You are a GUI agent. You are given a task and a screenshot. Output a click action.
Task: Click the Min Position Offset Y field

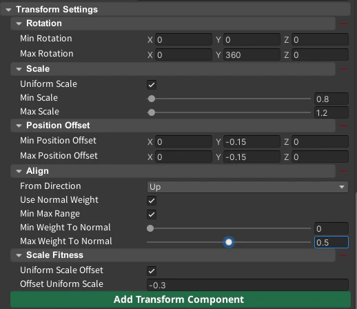(x=252, y=141)
